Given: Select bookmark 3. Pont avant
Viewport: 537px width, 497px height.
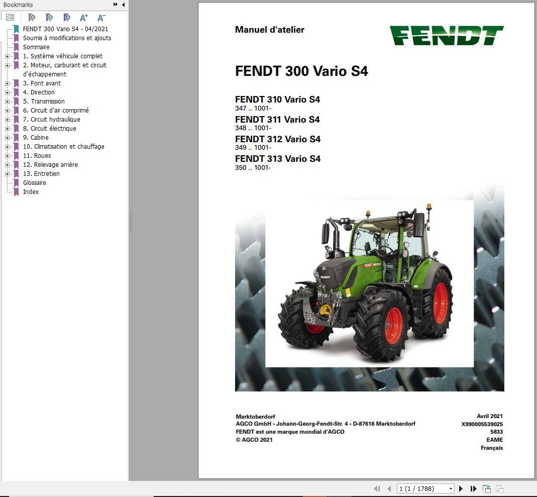Looking at the screenshot, I should click(x=42, y=83).
